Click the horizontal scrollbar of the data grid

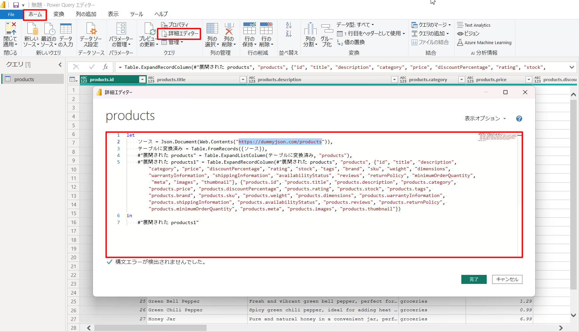point(150,328)
